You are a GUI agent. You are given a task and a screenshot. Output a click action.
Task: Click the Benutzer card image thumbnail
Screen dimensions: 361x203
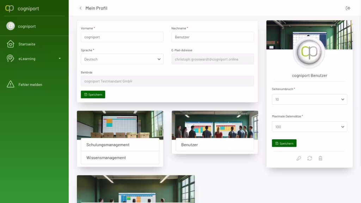pyautogui.click(x=215, y=125)
